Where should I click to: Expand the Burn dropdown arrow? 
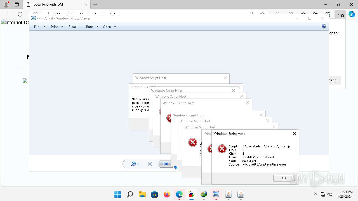(x=97, y=27)
